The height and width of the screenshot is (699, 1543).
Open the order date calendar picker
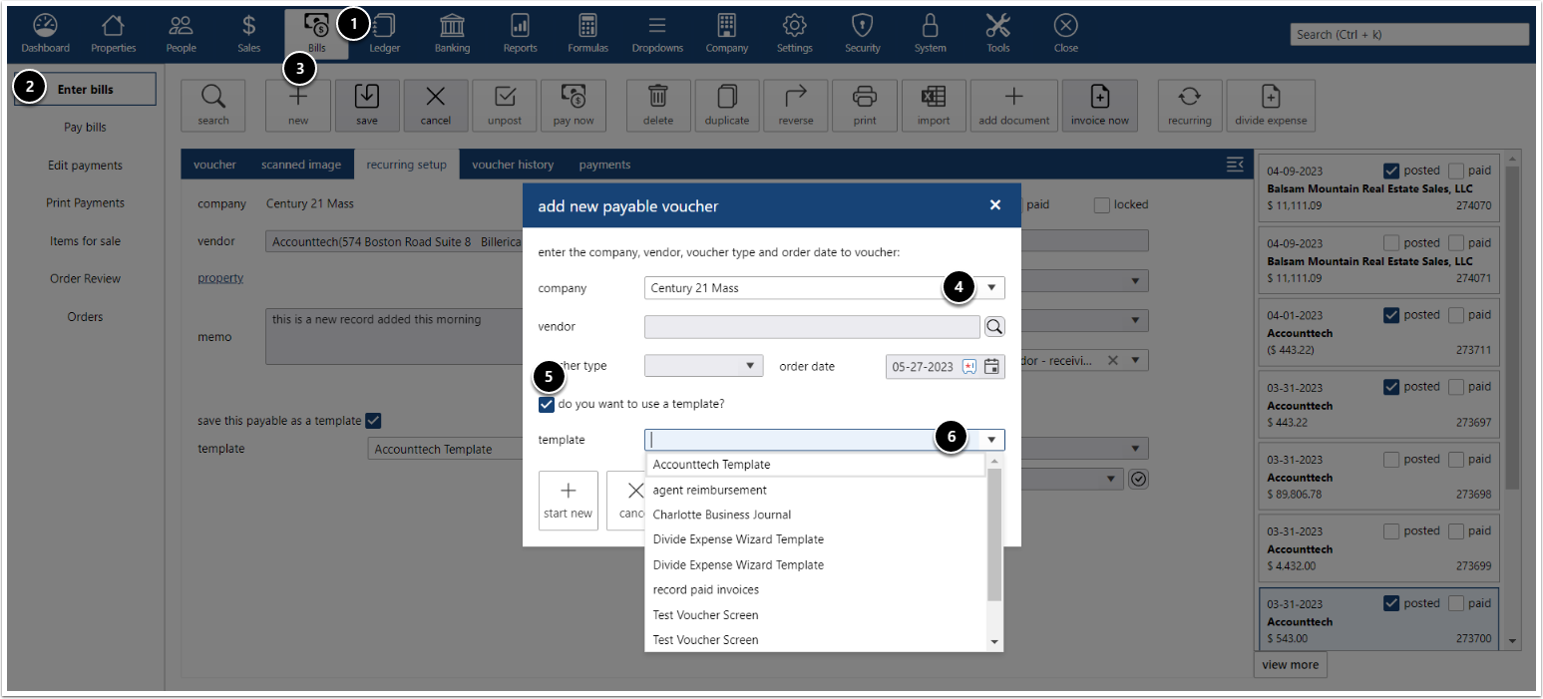pos(991,366)
